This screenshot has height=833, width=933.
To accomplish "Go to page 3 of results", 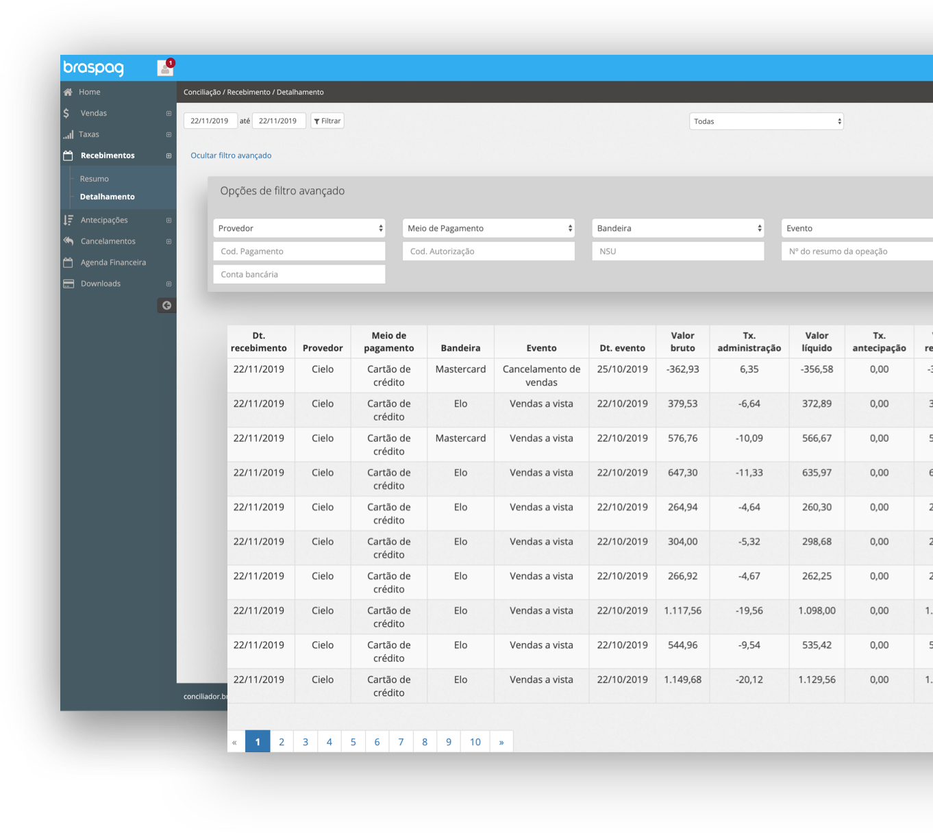I will pos(306,741).
